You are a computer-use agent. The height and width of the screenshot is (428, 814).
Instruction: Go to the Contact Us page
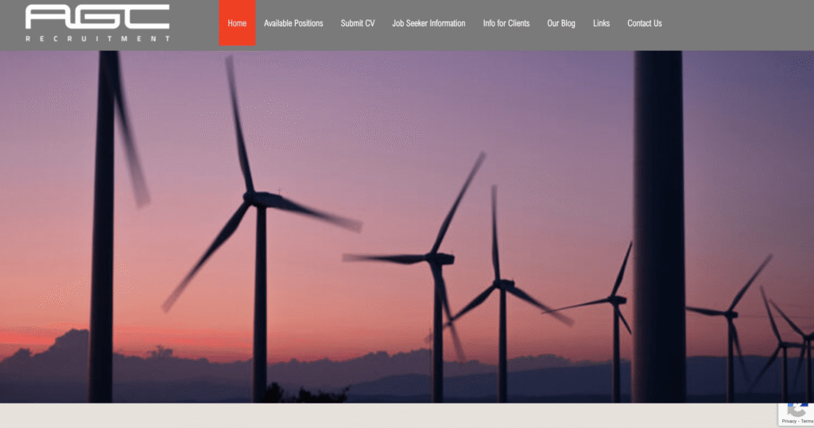click(x=644, y=23)
